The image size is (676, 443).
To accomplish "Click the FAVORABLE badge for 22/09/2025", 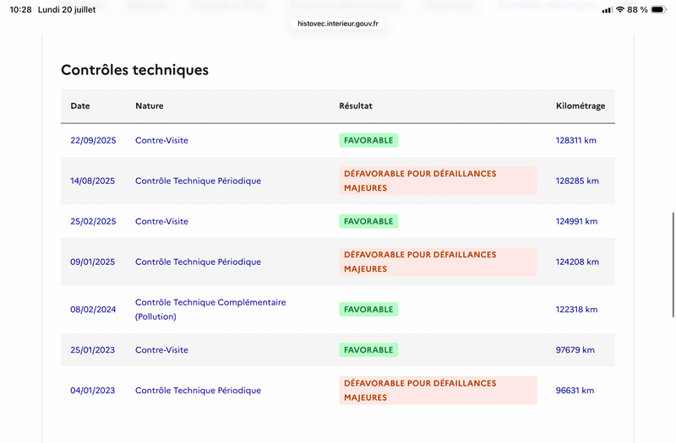I will pos(368,140).
